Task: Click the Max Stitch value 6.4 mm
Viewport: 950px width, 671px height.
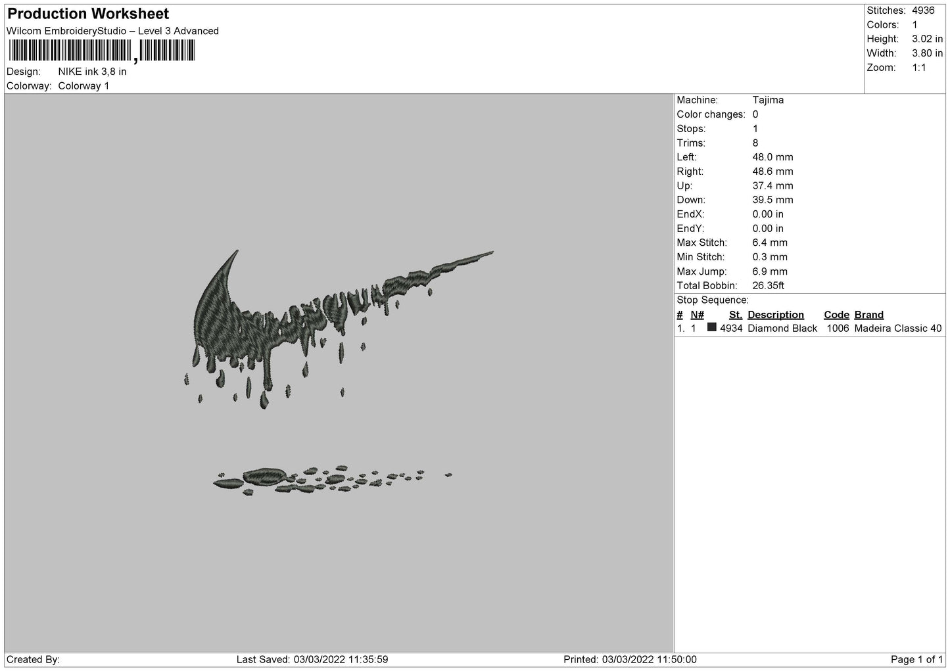Action: coord(770,243)
